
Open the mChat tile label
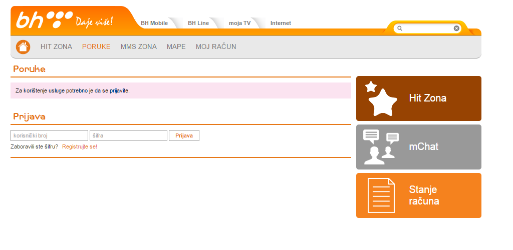tap(424, 147)
